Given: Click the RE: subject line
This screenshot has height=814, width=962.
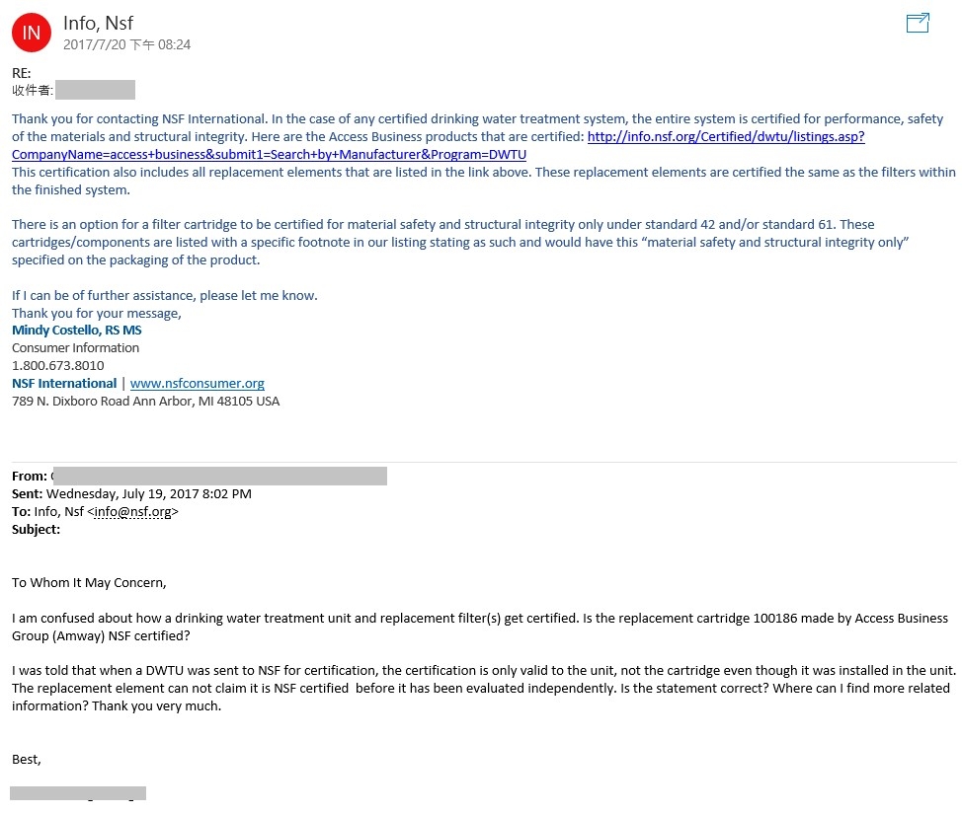Looking at the screenshot, I should click(x=22, y=74).
